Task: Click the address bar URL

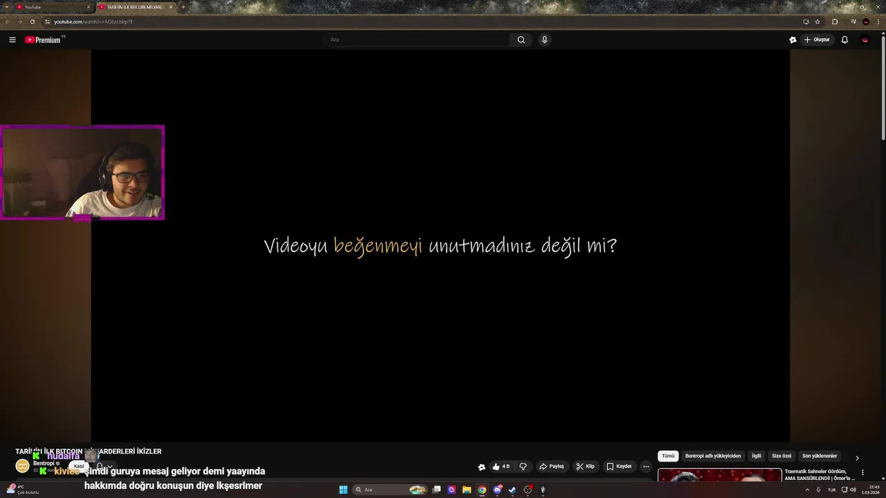Action: (93, 21)
